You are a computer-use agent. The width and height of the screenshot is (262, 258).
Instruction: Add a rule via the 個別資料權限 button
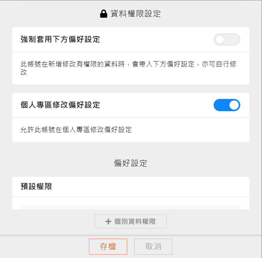[130, 222]
